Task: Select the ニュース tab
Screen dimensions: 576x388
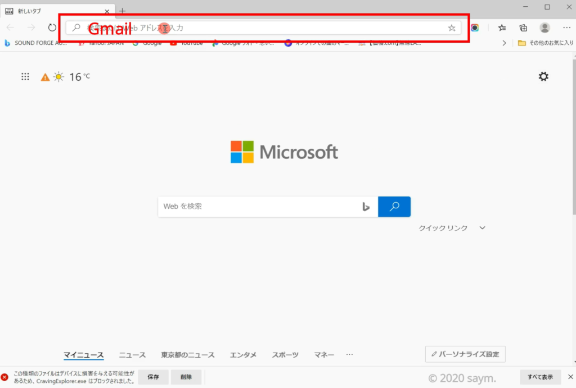Action: [132, 355]
